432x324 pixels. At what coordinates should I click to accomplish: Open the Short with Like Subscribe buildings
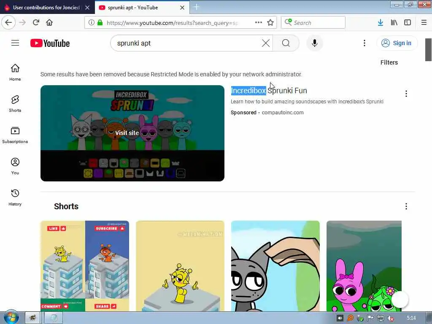(x=85, y=266)
